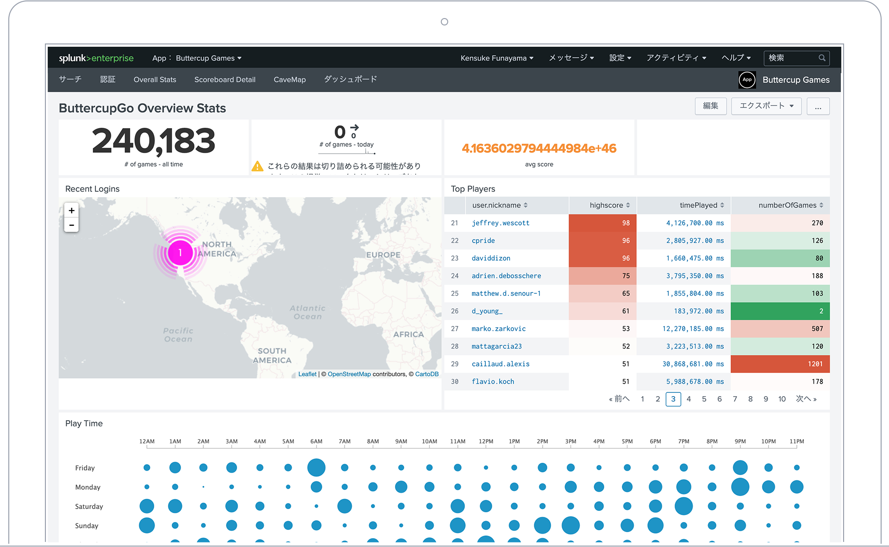Click the orange avg score value

[x=539, y=148]
